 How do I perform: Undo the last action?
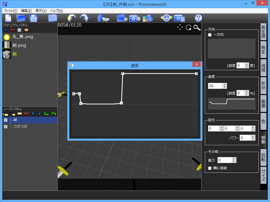tap(71, 18)
